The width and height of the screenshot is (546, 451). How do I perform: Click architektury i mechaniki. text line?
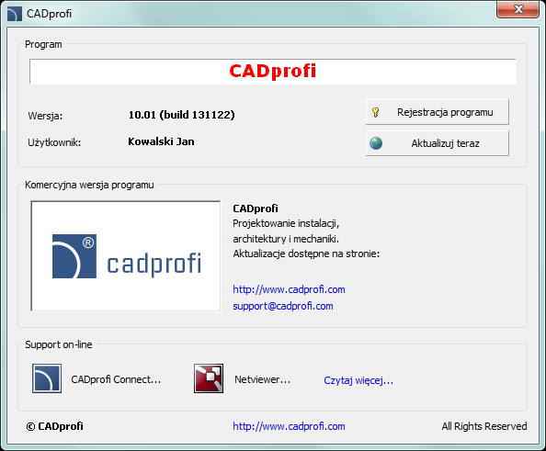[x=286, y=239]
